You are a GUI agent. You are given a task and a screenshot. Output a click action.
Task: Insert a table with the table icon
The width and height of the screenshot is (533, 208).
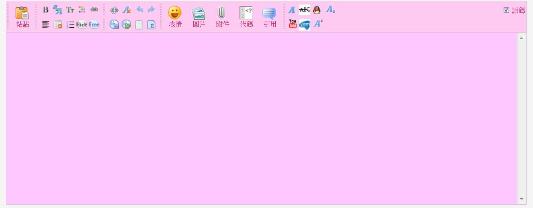(x=58, y=25)
